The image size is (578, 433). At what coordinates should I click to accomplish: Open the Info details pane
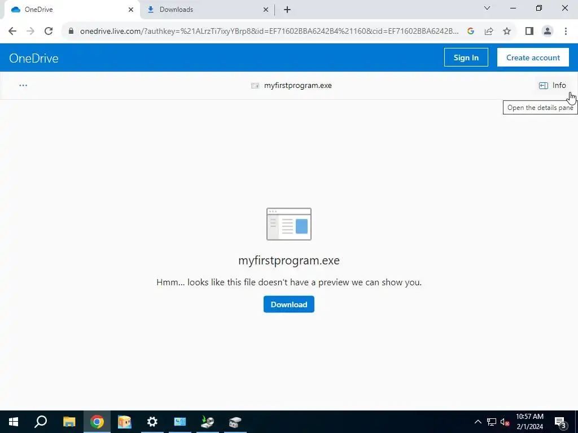click(x=552, y=86)
